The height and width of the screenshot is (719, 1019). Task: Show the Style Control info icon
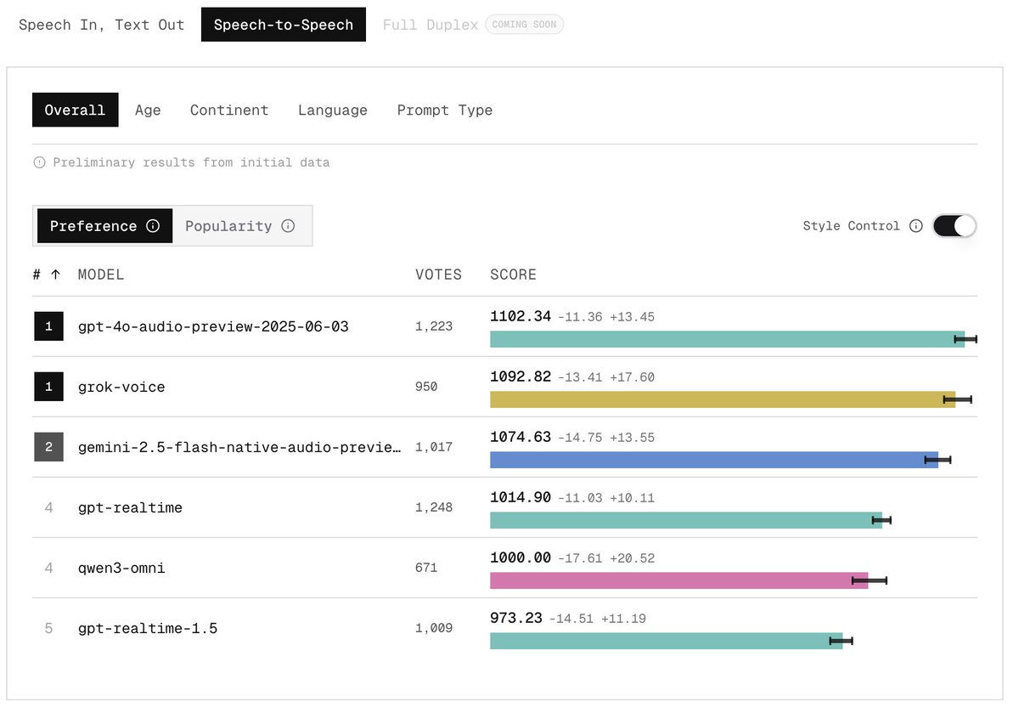915,226
